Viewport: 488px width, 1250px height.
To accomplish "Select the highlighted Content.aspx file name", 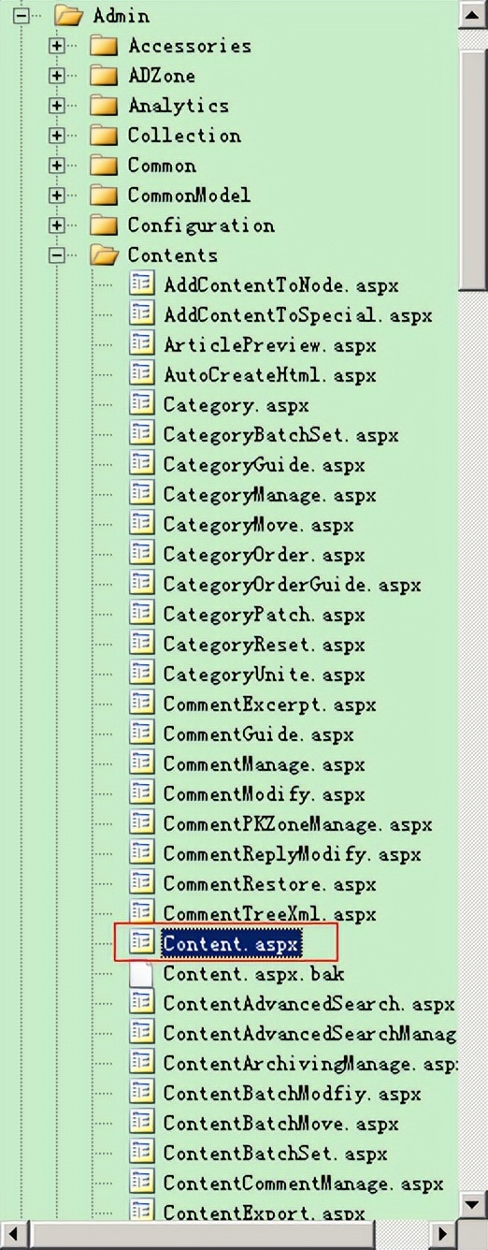I will click(x=230, y=944).
